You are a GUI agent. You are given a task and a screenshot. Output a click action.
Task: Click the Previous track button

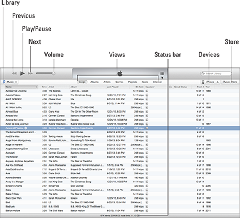click(15, 74)
